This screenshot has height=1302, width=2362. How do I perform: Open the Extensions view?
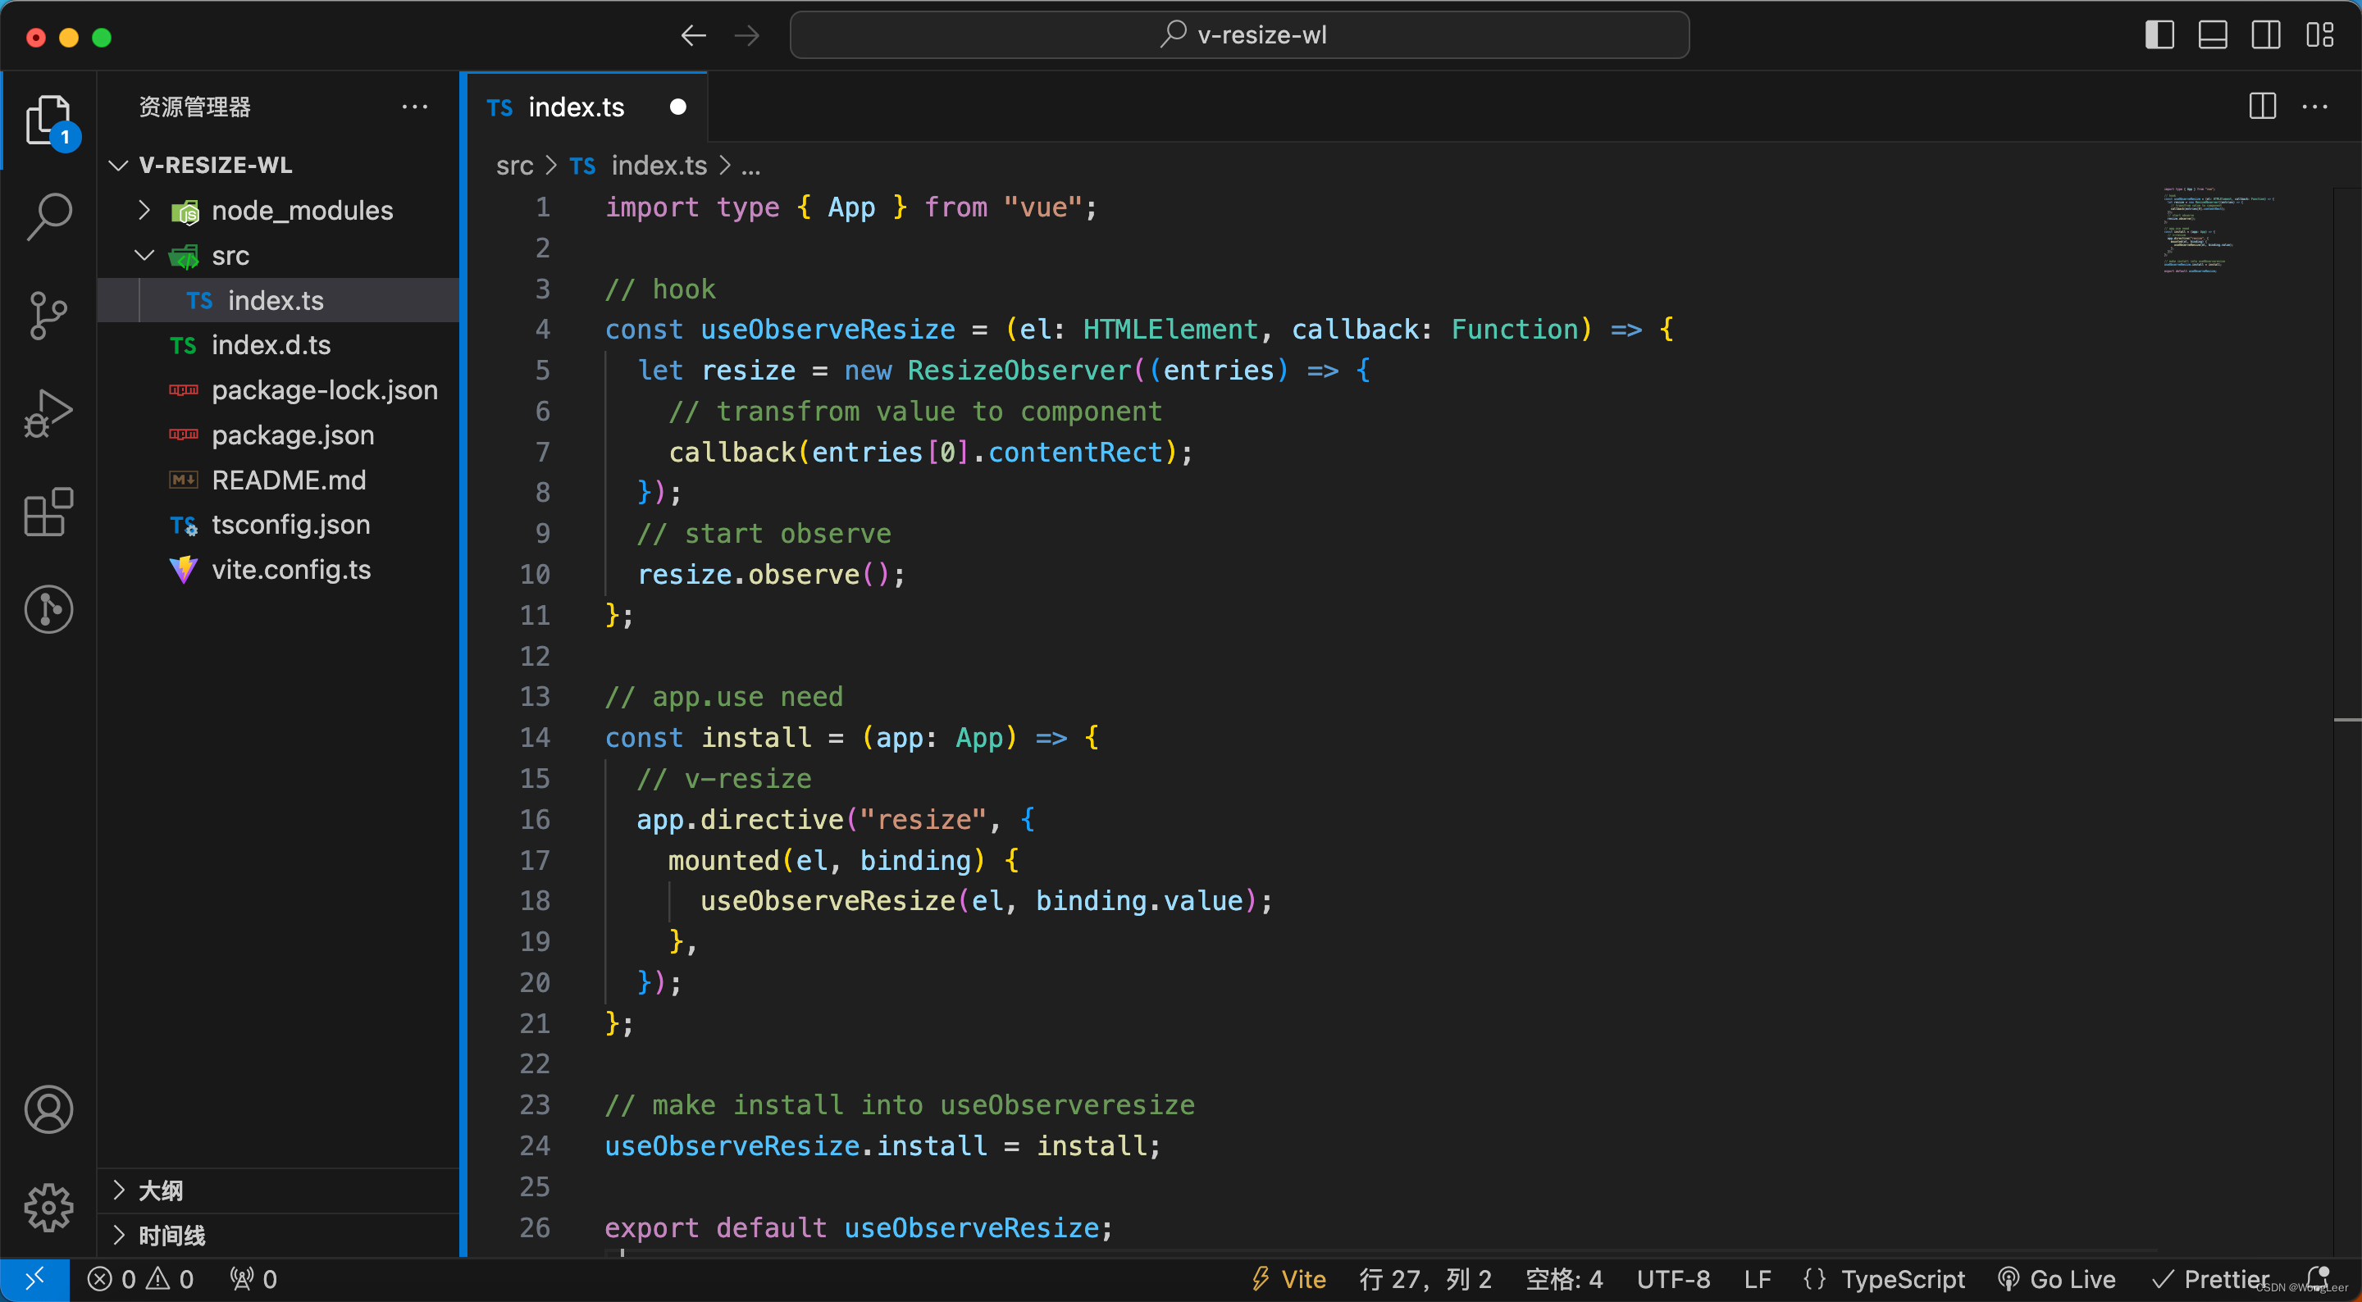click(x=48, y=512)
